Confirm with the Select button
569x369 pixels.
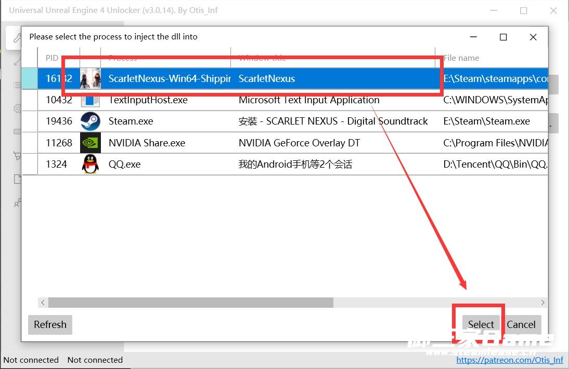tap(481, 324)
